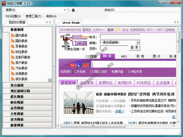The width and height of the screenshot is (183, 137).
Task: Open the RSS设置(S) menu
Action: tap(13, 16)
